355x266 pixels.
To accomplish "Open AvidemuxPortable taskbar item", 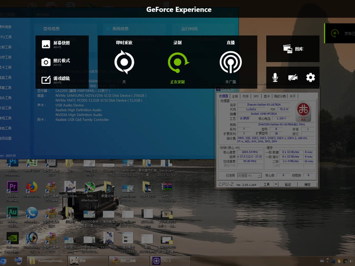I will [x=47, y=261].
